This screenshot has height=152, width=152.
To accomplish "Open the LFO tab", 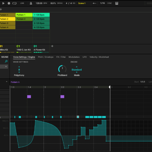I will coord(85,57).
